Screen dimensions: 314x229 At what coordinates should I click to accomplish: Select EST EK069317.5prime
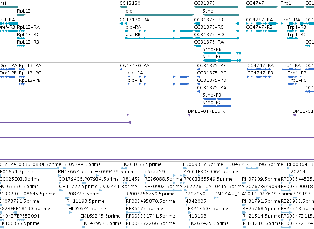(x=203, y=164)
